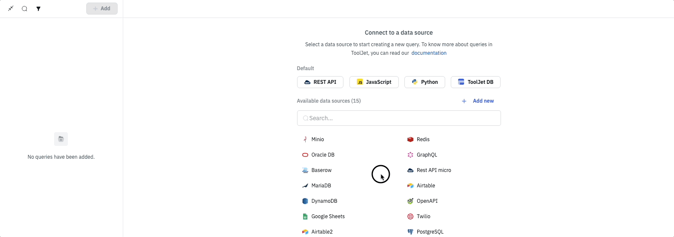Choose the Google Sheets data source

coord(328,216)
